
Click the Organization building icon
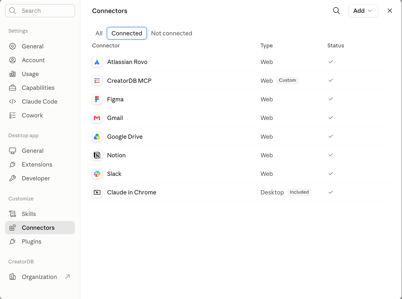tap(13, 277)
